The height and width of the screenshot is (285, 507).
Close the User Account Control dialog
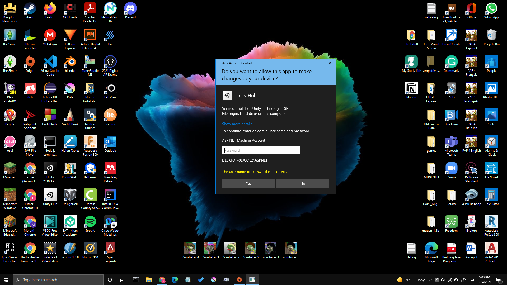point(330,63)
